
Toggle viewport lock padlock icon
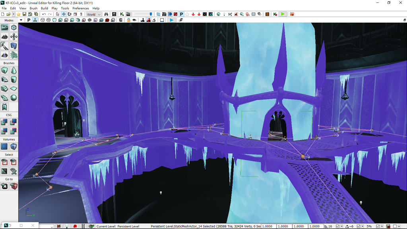pos(128,20)
